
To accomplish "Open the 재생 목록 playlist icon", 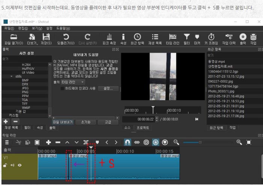I will 155,39.
